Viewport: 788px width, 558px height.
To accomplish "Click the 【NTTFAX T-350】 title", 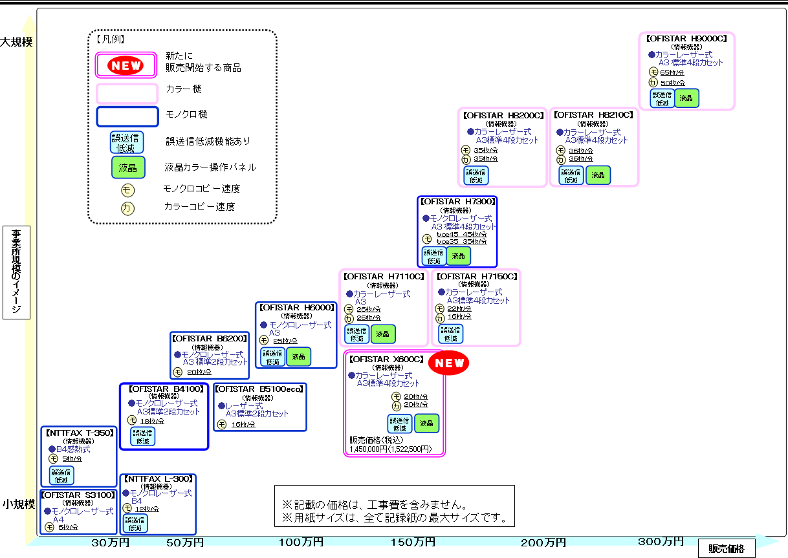I will pyautogui.click(x=79, y=433).
